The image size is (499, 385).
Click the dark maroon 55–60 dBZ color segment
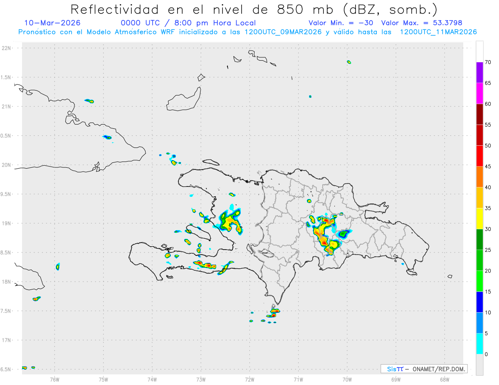[479, 114]
